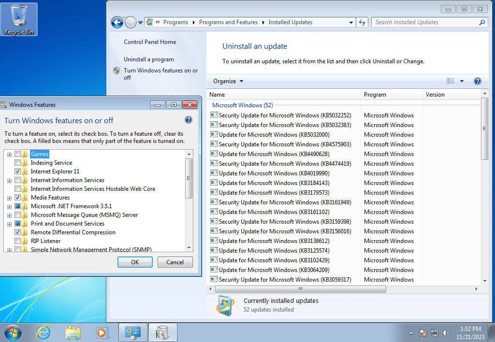Expand the Media Features node
495x342 pixels.
10,198
